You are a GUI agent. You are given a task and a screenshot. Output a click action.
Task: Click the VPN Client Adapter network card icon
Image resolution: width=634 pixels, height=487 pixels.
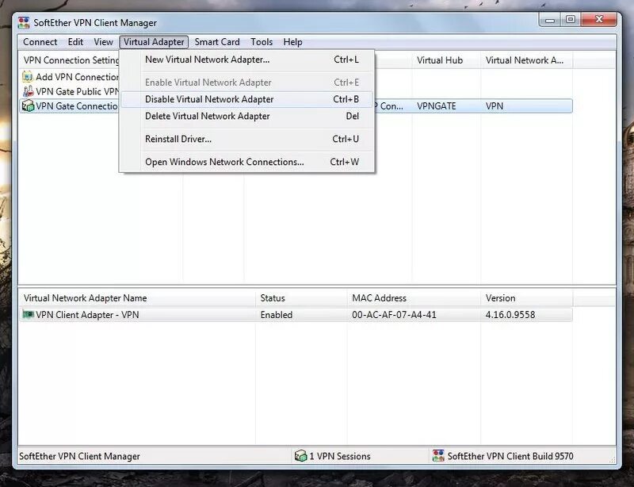(28, 314)
